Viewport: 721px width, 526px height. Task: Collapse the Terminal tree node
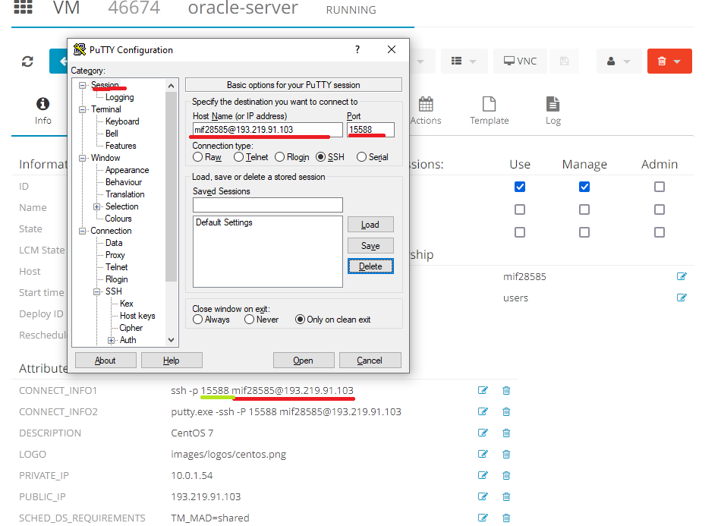(82, 109)
